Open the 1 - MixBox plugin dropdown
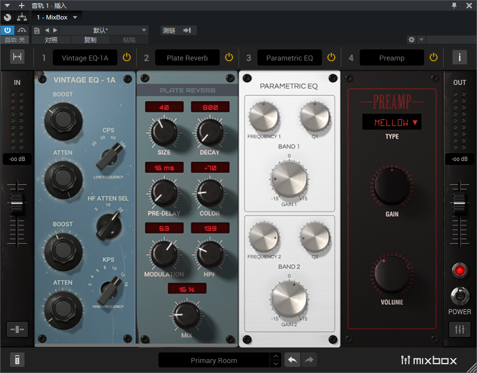Viewport: 477px width, 373px height. tap(57, 17)
